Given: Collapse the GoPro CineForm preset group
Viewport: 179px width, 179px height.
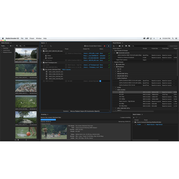Looking at the screenshot, I should point(116,78).
